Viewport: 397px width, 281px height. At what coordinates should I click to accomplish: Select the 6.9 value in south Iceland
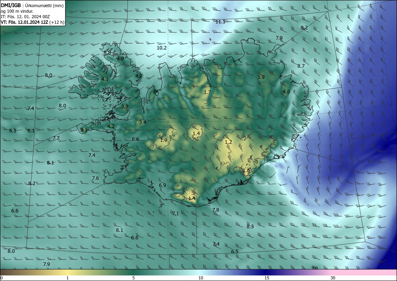coord(162,185)
